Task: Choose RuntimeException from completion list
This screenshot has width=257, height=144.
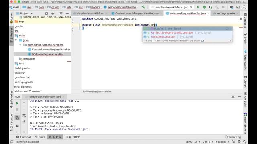Action: (x=188, y=37)
